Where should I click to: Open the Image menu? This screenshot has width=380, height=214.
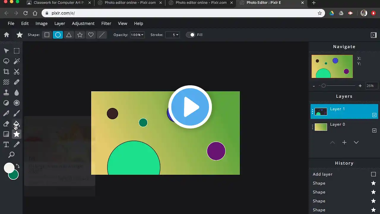tap(42, 23)
